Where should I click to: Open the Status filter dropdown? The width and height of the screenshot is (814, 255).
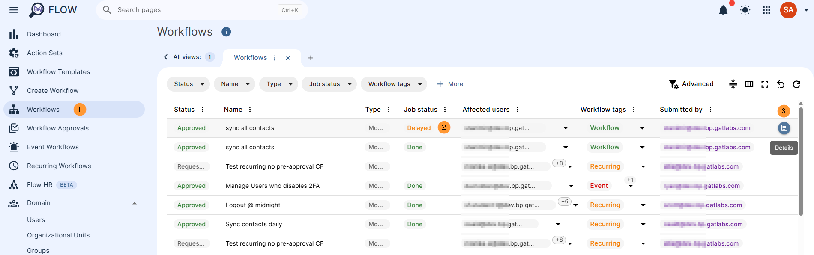(188, 84)
